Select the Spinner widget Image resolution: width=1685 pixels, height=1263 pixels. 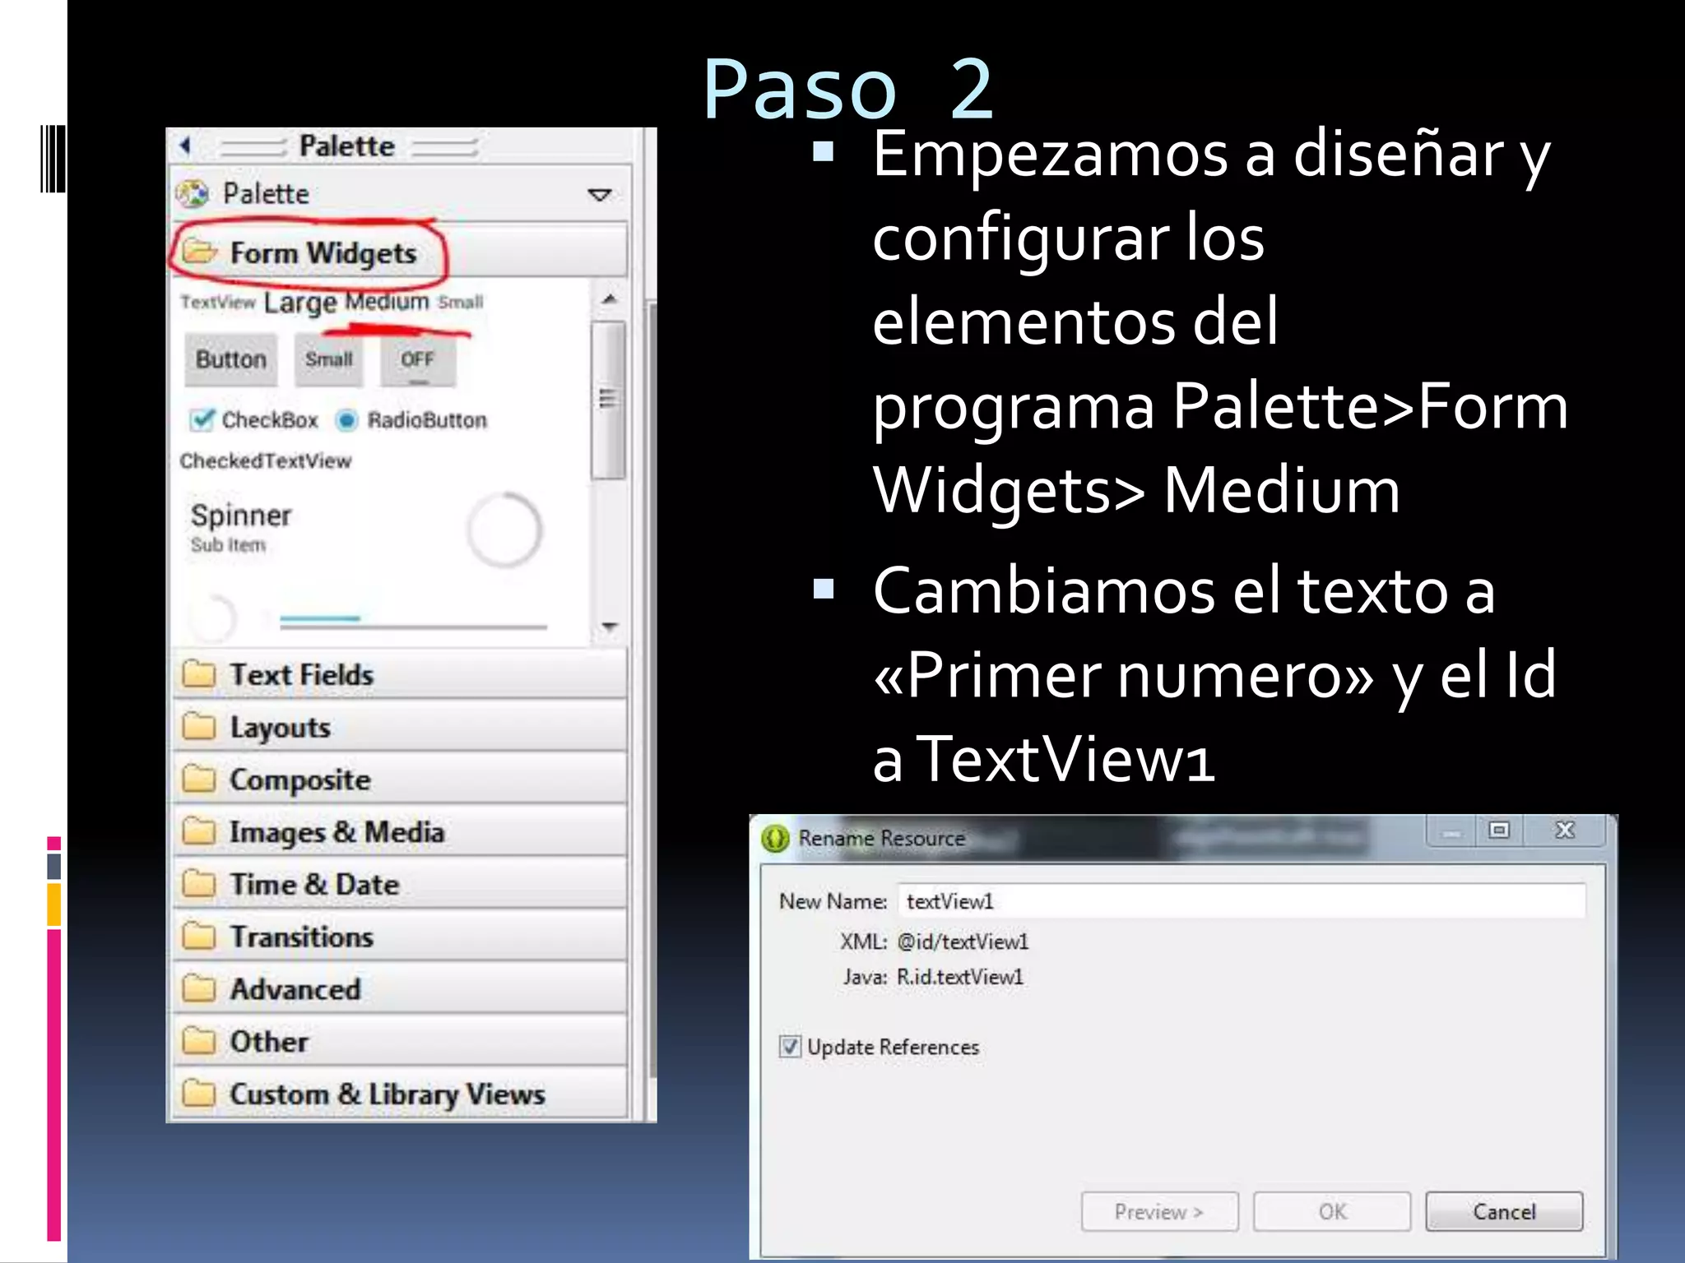click(x=240, y=526)
